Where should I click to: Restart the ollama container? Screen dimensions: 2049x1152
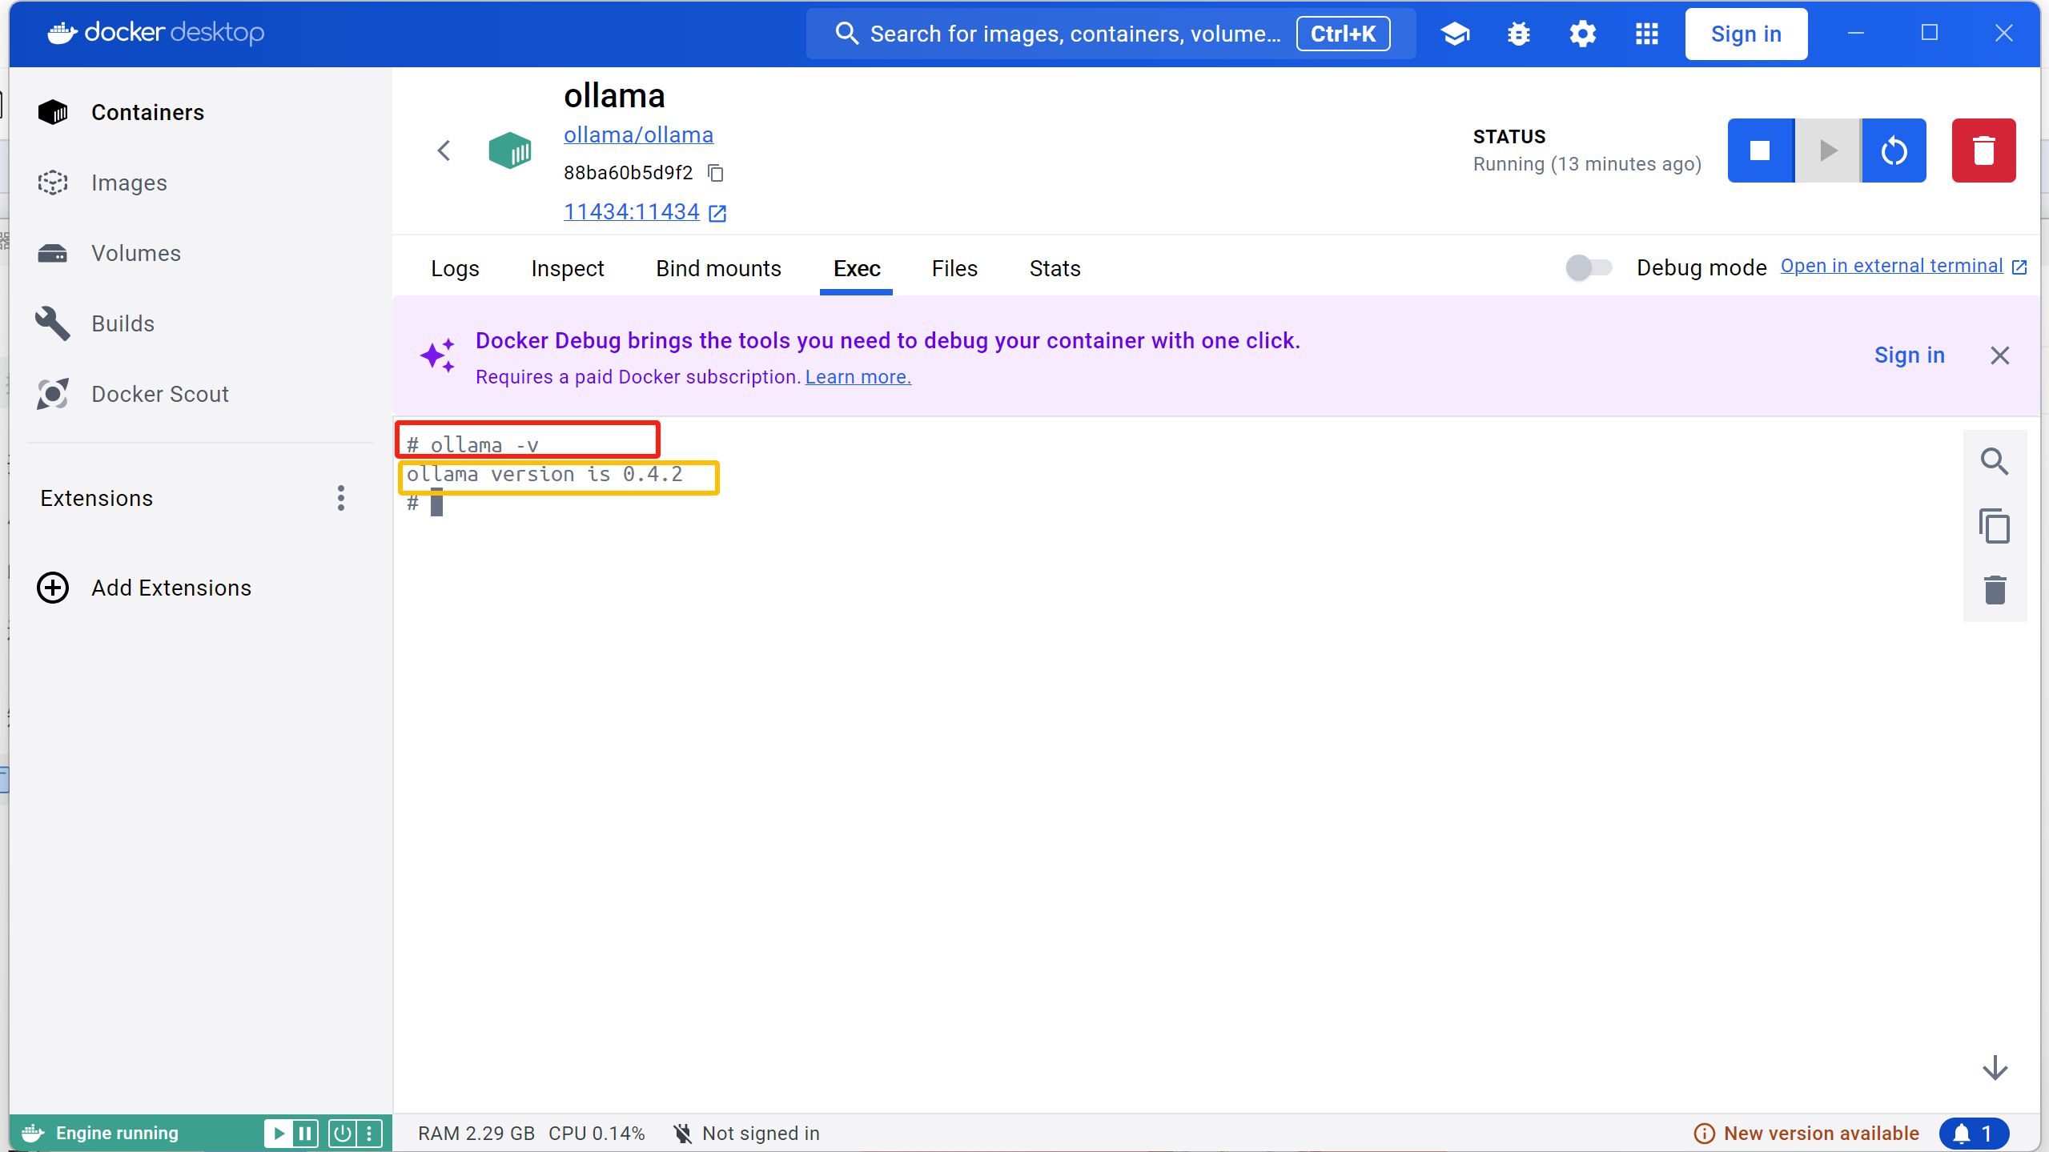[x=1894, y=151]
